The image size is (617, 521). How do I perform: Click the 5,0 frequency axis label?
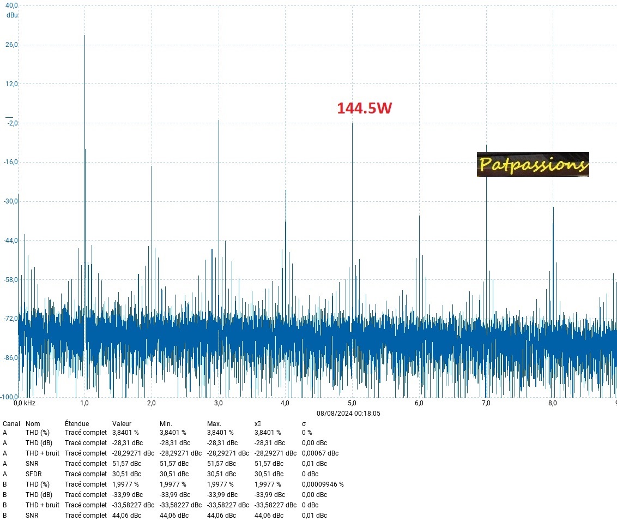pos(352,403)
